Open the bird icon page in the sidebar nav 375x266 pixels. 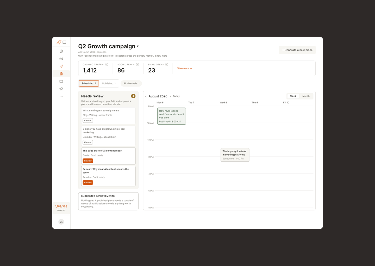click(61, 66)
